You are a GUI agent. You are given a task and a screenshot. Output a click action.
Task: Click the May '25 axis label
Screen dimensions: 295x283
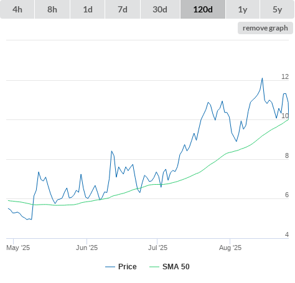18,248
